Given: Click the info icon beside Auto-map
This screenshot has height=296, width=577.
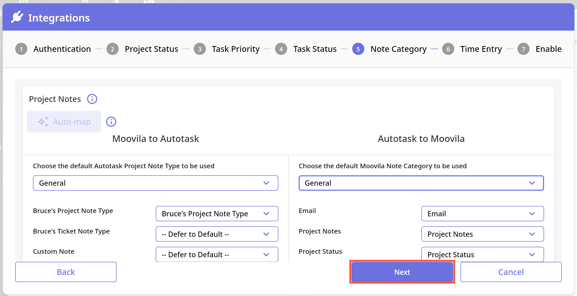Looking at the screenshot, I should (x=111, y=122).
